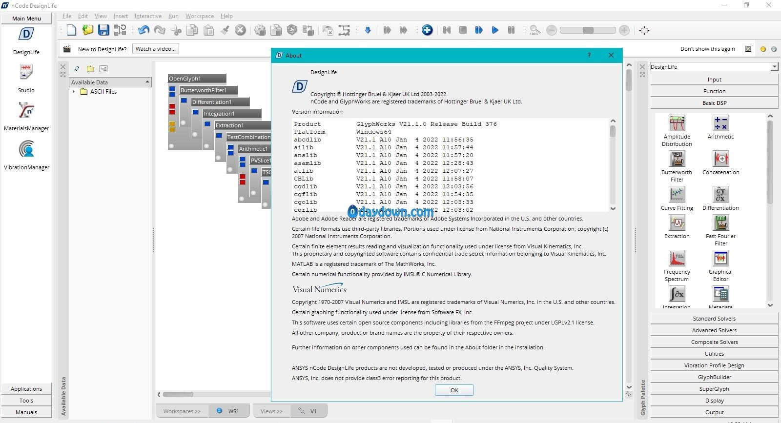Expand the Function palette section
781x423 pixels.
[714, 91]
